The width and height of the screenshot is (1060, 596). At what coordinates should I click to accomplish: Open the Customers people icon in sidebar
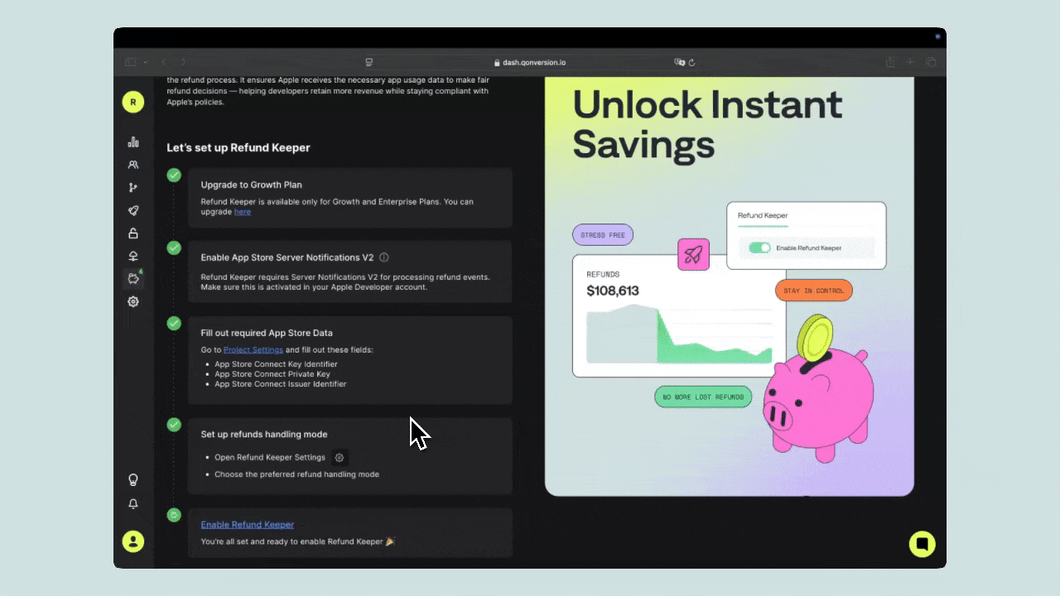(133, 165)
